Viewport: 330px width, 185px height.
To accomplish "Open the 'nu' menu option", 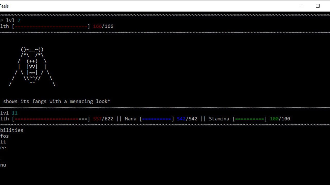I will point(3,165).
